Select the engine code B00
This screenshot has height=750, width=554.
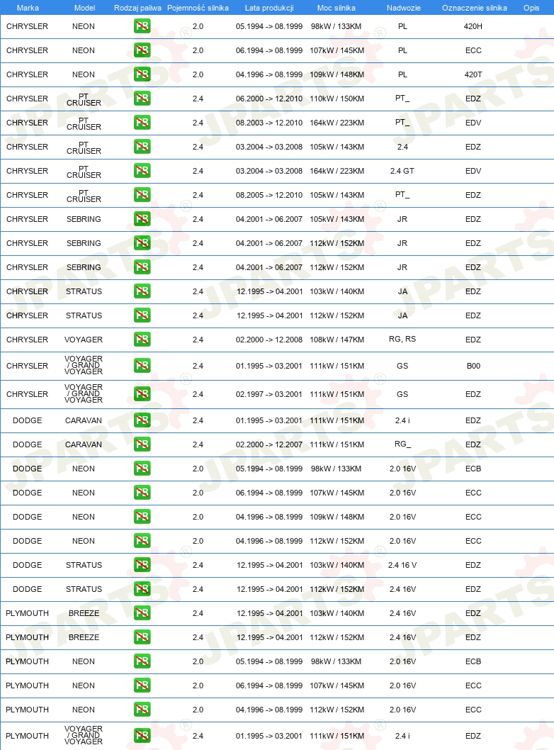(x=474, y=366)
